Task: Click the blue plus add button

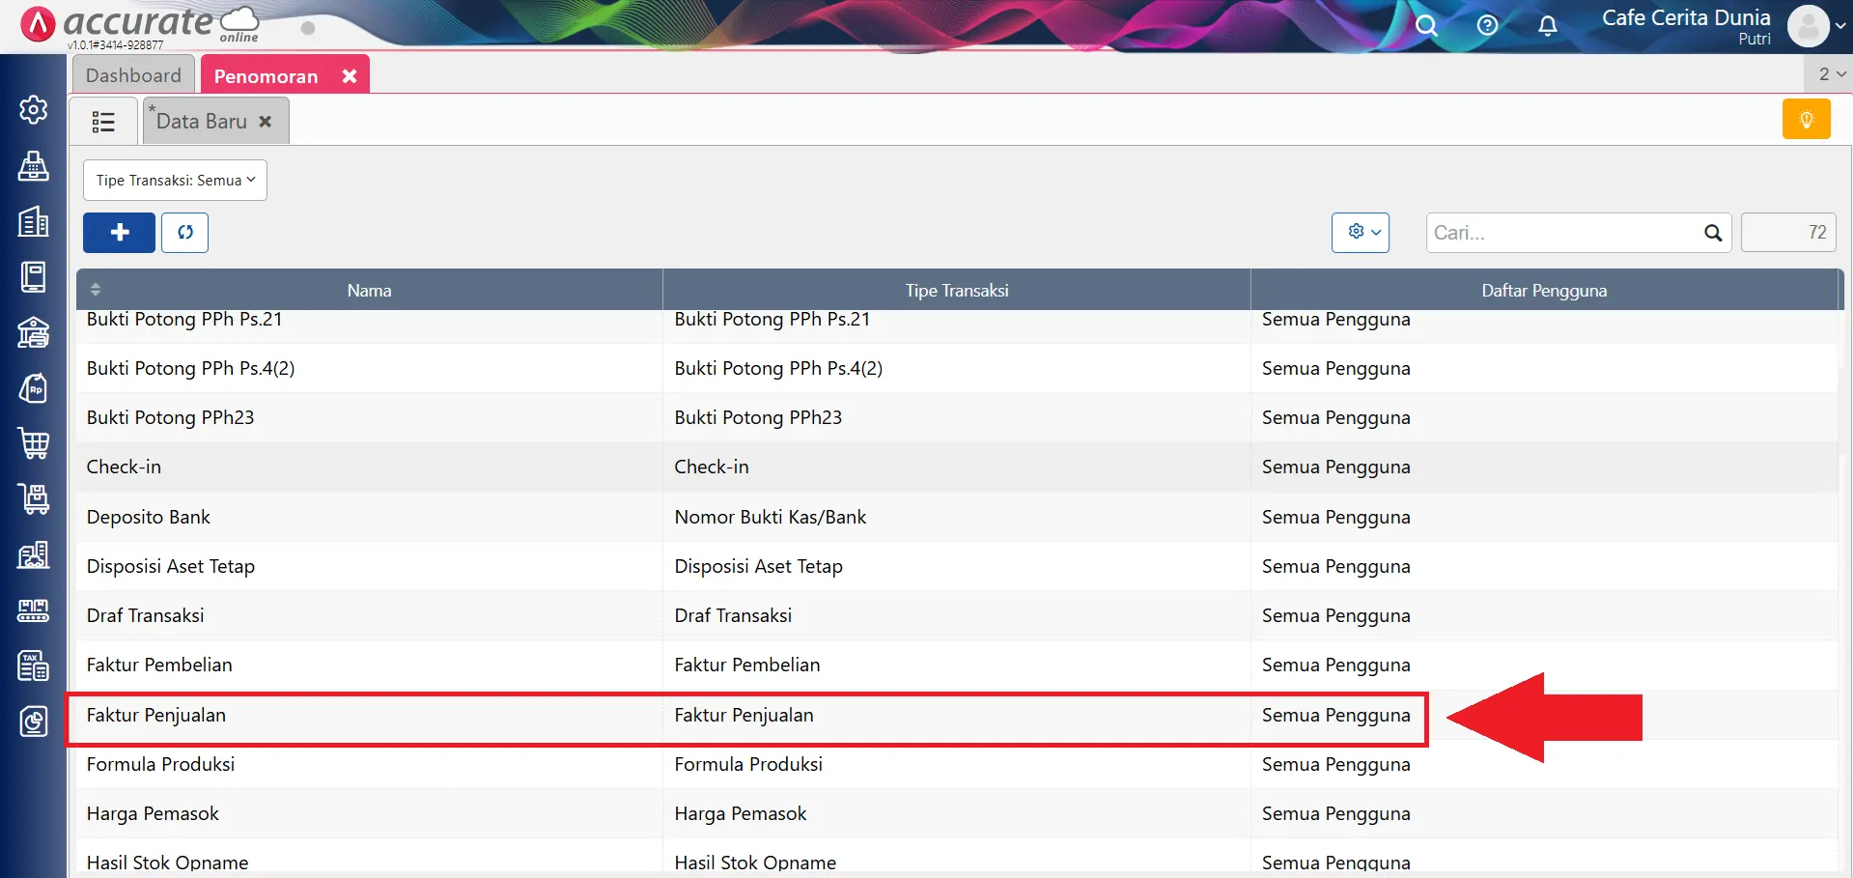Action: 119,233
